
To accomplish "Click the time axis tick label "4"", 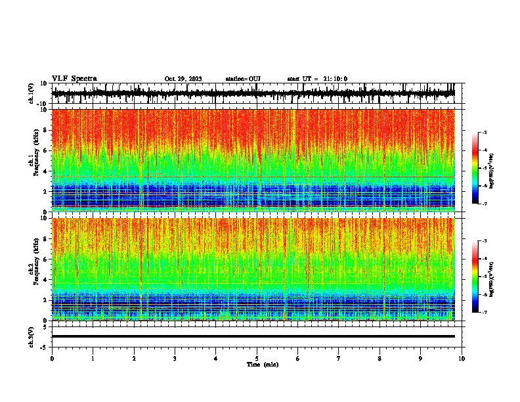I will tap(216, 359).
